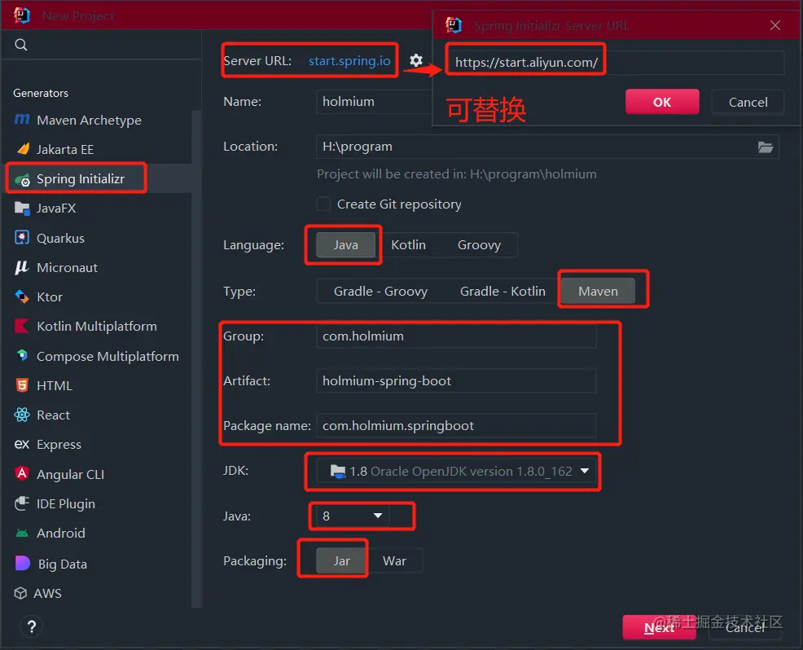This screenshot has width=803, height=650.
Task: Select Kotlin language option
Action: (408, 245)
